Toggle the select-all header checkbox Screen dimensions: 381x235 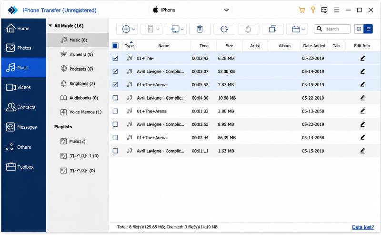point(115,45)
